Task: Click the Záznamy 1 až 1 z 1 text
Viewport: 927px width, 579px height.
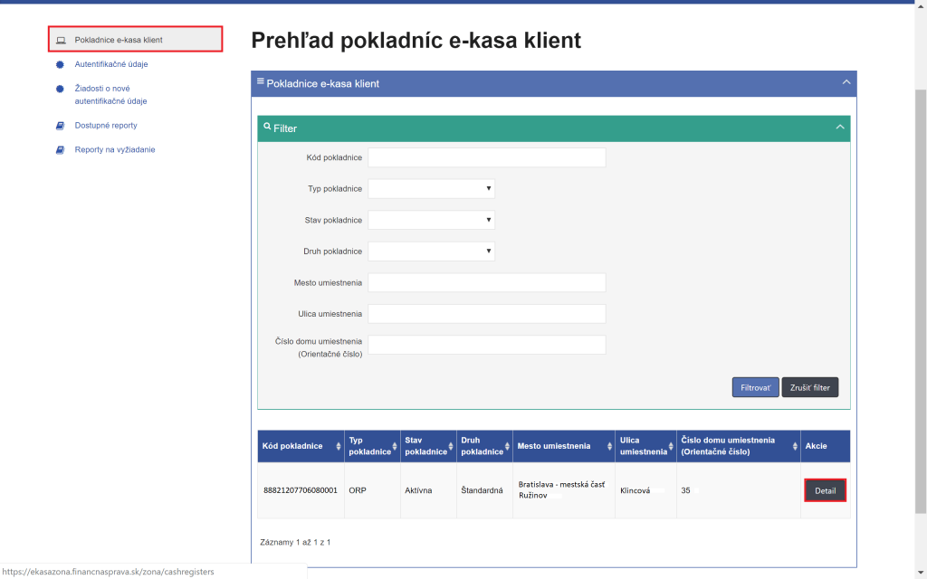Action: (295, 542)
